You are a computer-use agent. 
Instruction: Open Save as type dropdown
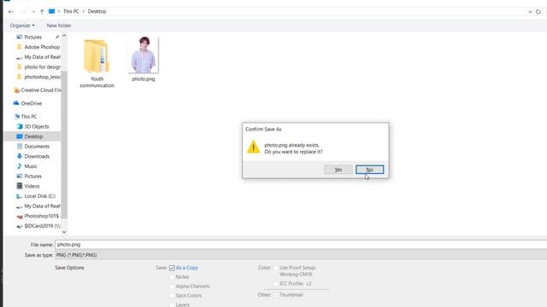(x=301, y=255)
